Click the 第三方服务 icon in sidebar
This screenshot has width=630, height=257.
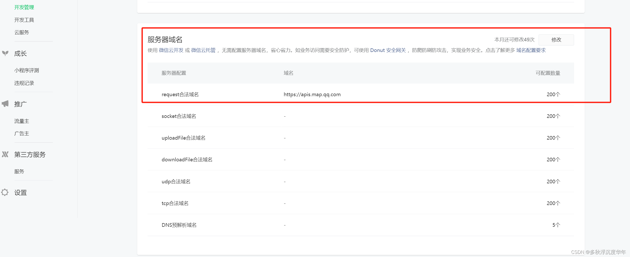5,154
